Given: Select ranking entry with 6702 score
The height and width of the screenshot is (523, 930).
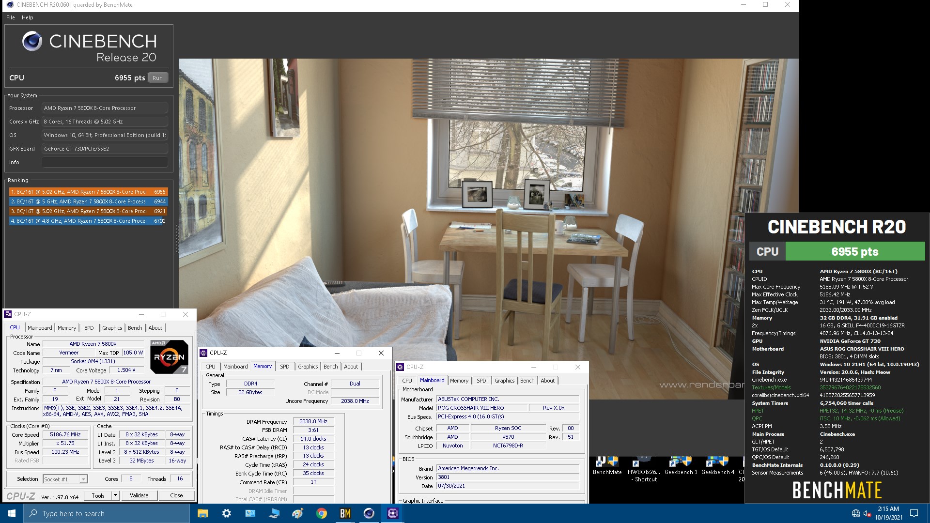Looking at the screenshot, I should [x=88, y=221].
